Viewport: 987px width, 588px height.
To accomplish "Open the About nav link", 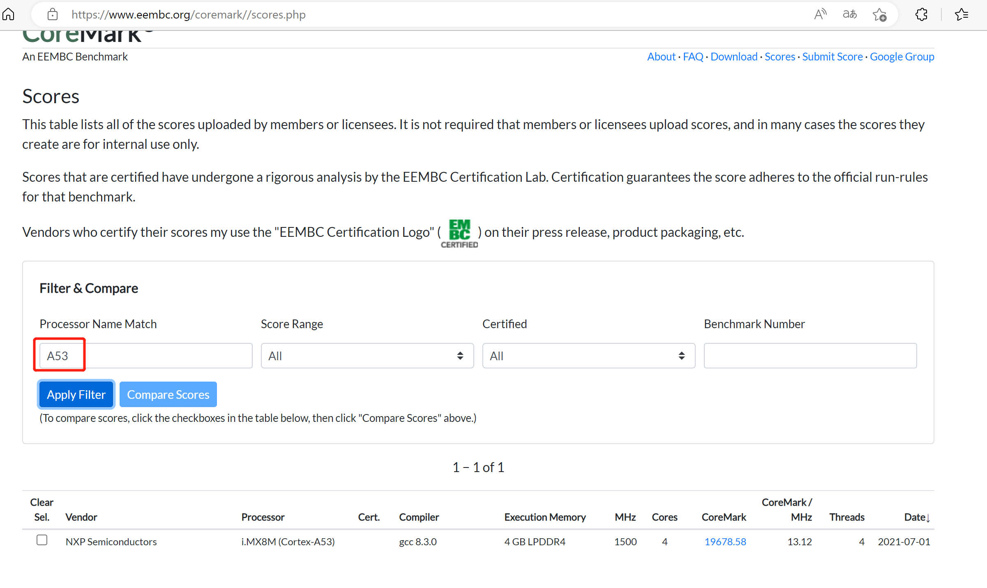I will (661, 56).
